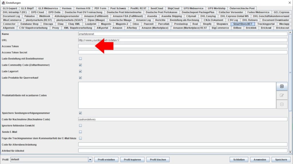Click into the Name input field

click(183, 34)
